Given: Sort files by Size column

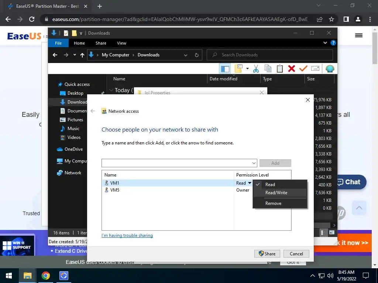Looking at the screenshot, I should [311, 79].
